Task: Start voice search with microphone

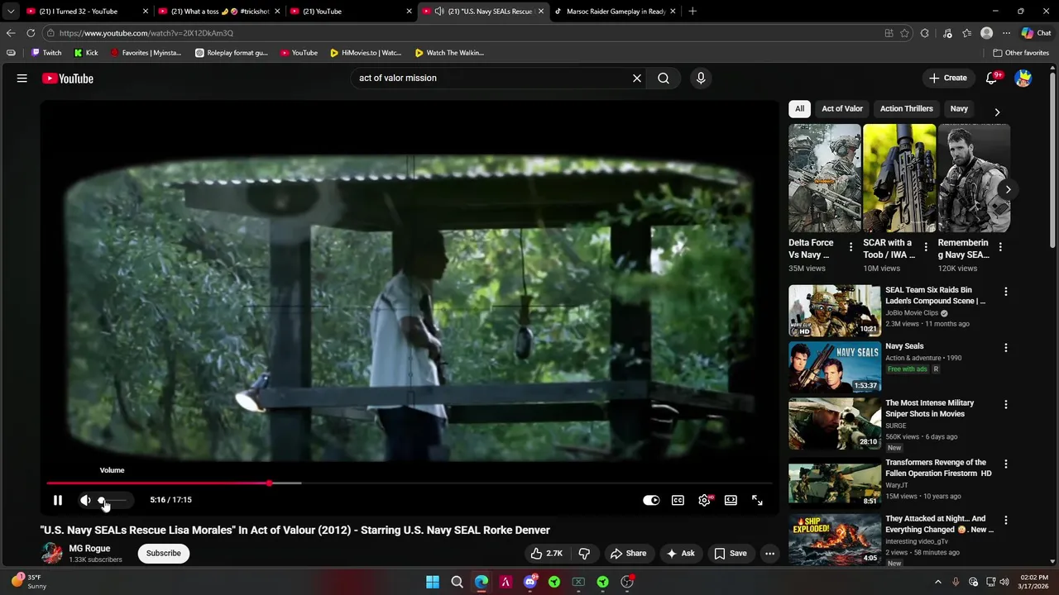Action: click(x=701, y=78)
